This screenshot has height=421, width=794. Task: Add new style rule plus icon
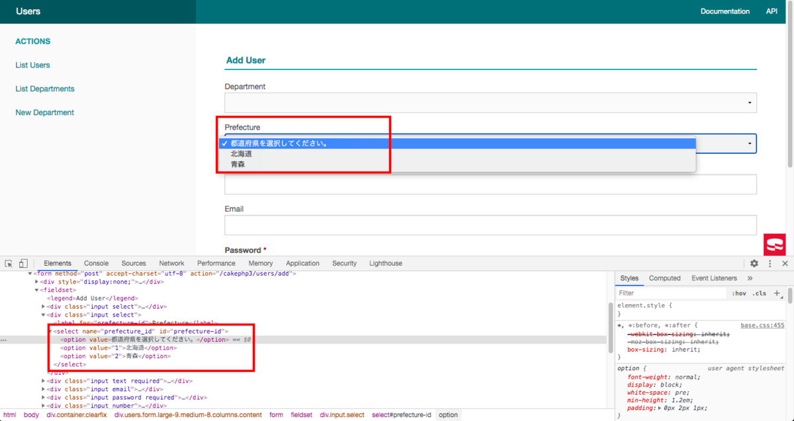[777, 293]
